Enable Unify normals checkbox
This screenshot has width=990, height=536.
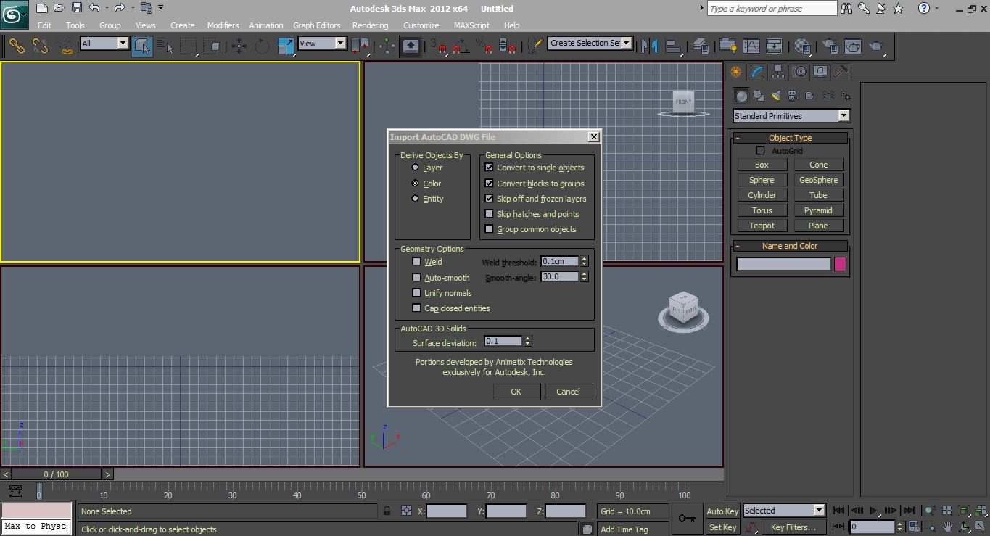point(416,293)
